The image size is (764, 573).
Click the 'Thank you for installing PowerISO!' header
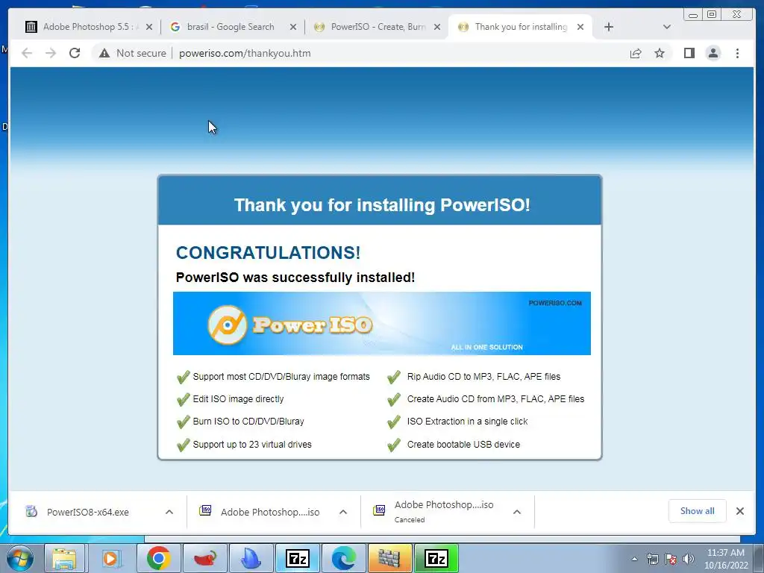[381, 204]
